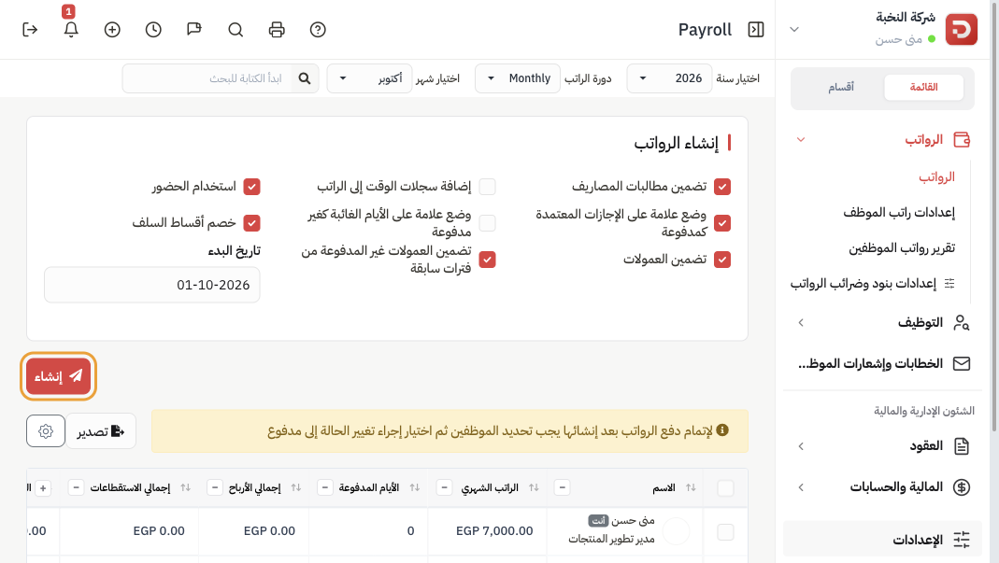Viewport: 999px width, 563px height.
Task: Open table settings gear button
Action: click(45, 431)
